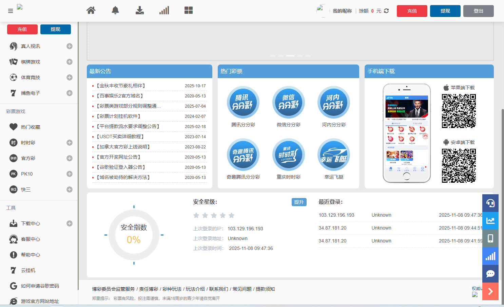This screenshot has width=504, height=307.
Task: Open notifications via the bell icon
Action: [x=115, y=11]
